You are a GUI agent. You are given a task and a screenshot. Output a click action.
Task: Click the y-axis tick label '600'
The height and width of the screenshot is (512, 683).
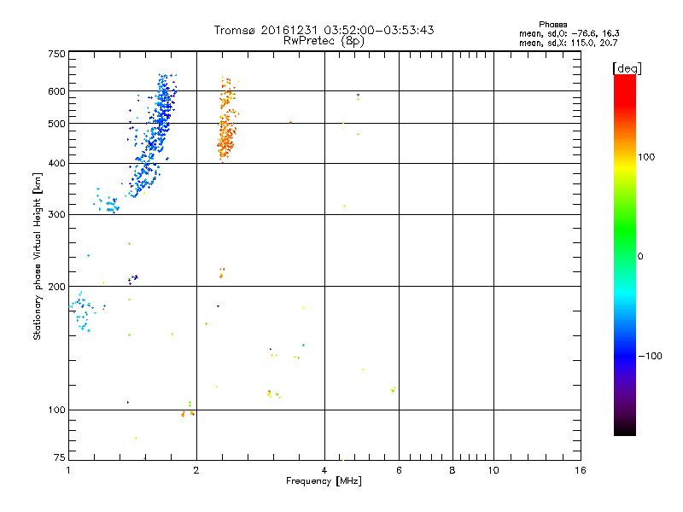coord(57,91)
